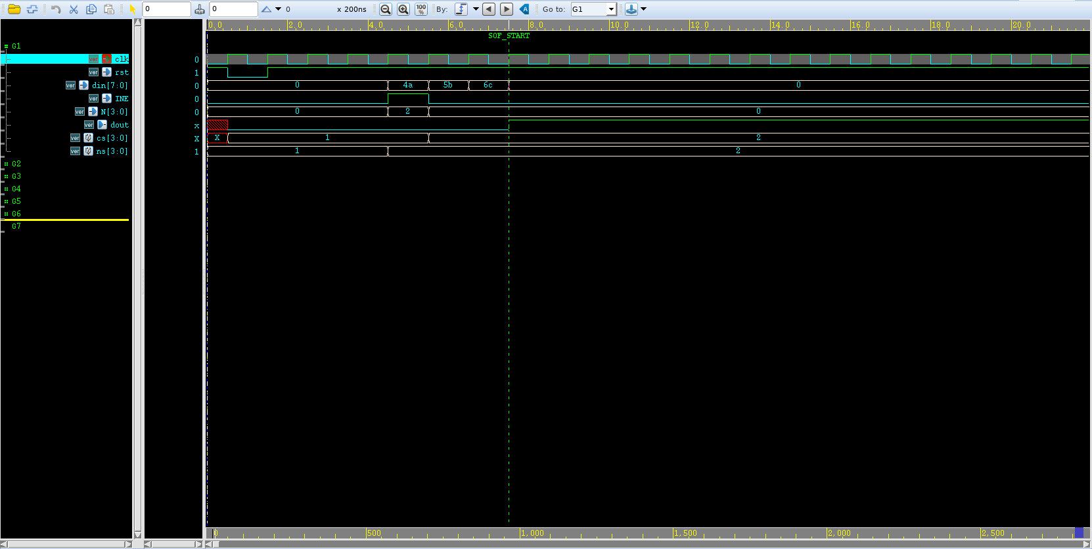The image size is (1092, 549).
Task: Cut the selected signal with the scissors icon
Action: click(74, 9)
